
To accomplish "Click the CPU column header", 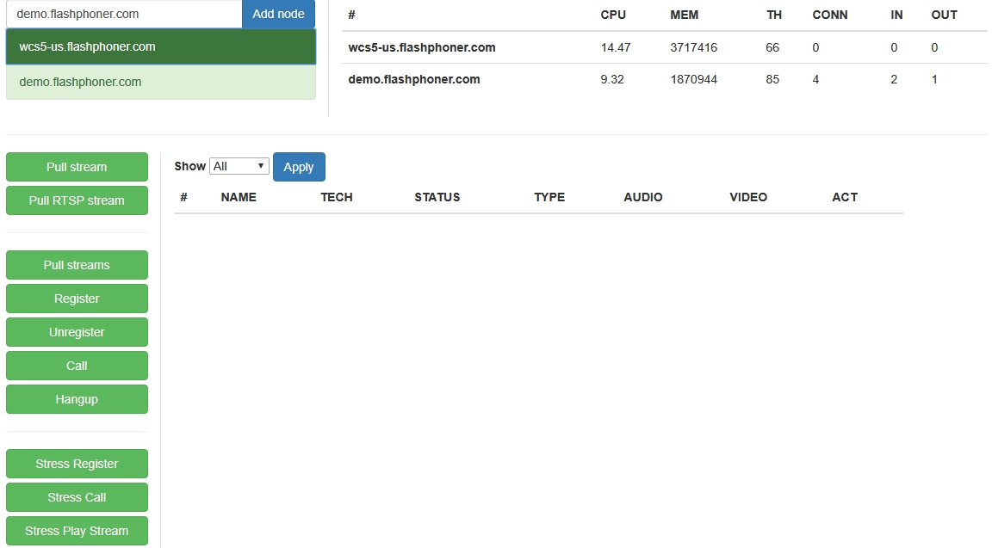I will (613, 15).
